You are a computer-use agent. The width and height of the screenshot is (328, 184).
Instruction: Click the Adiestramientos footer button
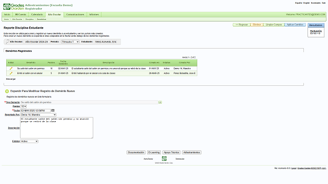pos(192,152)
